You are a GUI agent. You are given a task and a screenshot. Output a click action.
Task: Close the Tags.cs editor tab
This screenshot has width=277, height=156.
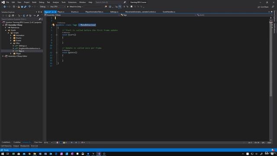(55, 12)
